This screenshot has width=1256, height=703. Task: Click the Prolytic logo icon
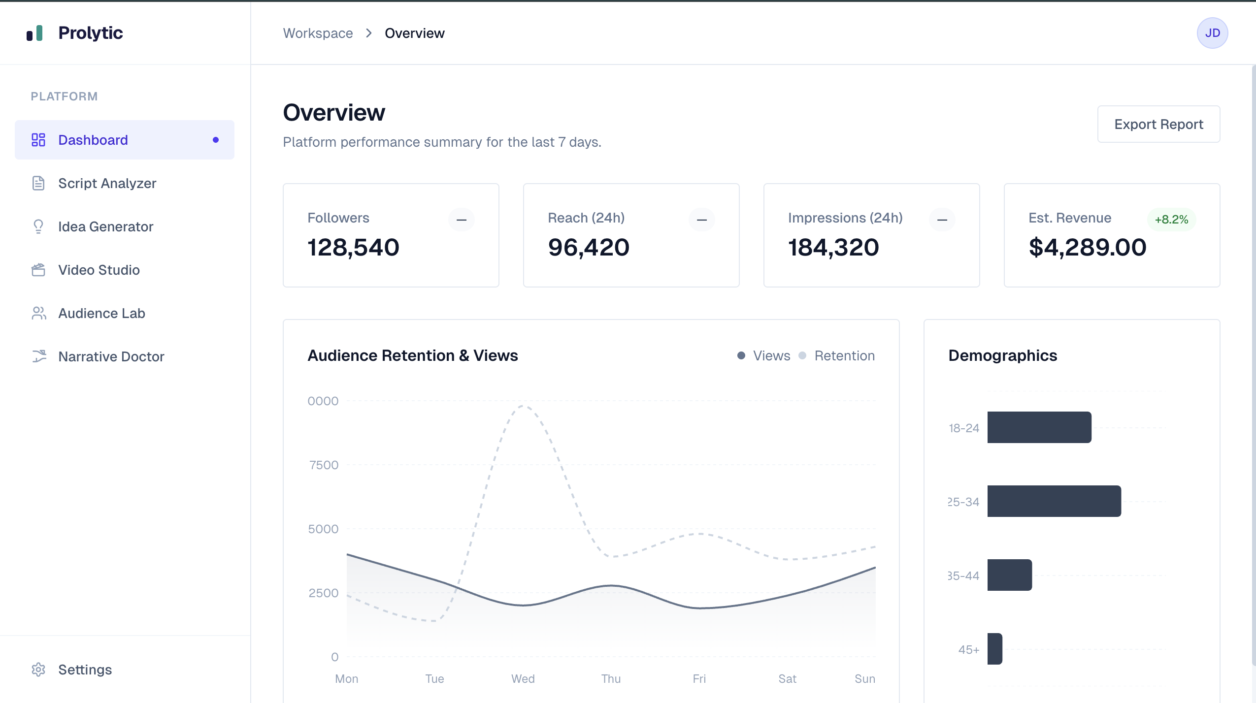point(34,33)
